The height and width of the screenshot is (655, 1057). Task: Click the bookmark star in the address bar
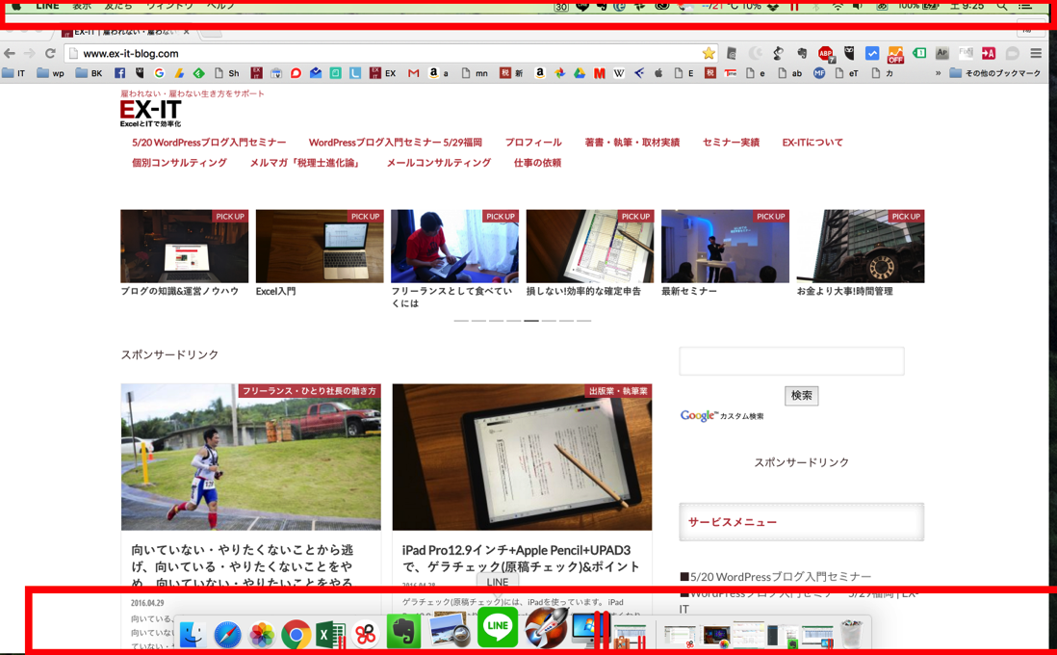click(x=709, y=54)
